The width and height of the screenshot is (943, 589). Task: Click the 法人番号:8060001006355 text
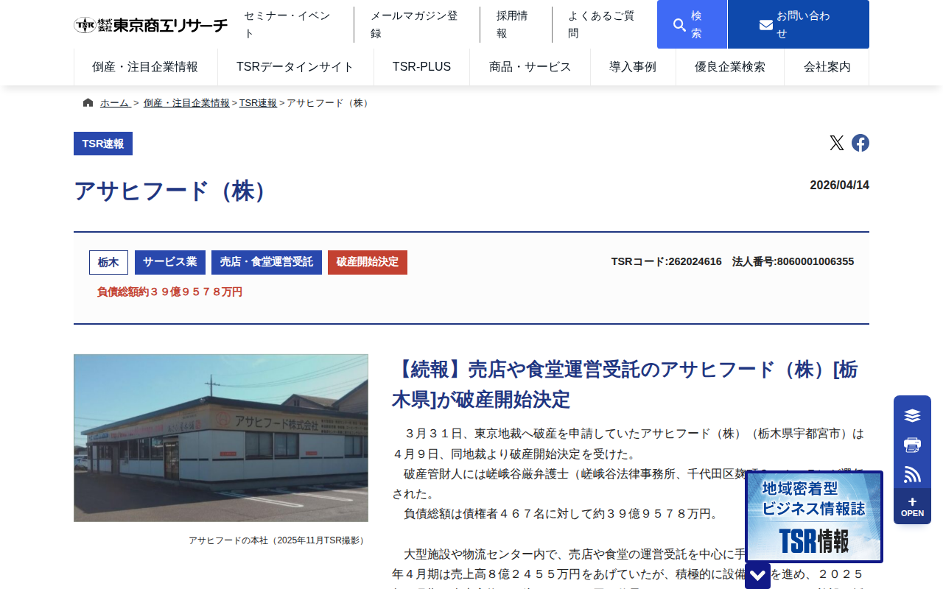[793, 261]
